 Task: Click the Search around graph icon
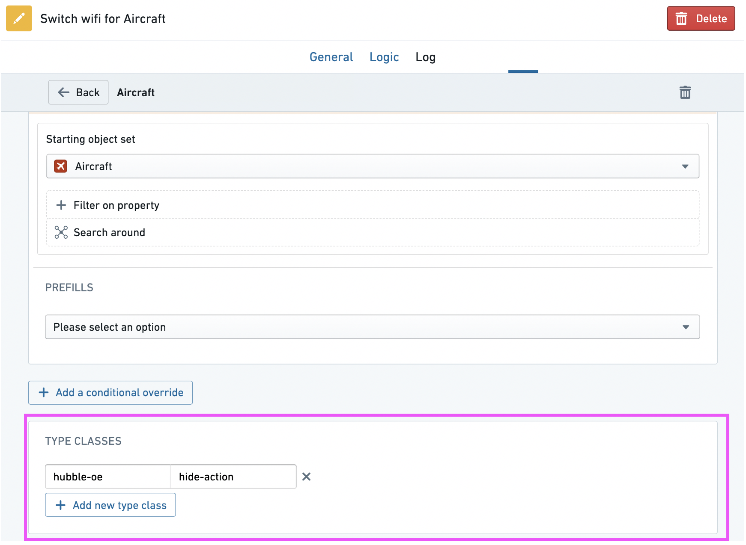(x=61, y=232)
